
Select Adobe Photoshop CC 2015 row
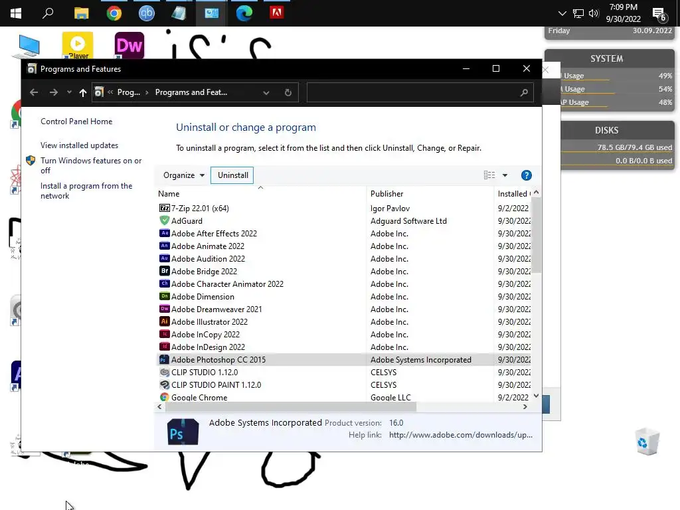coord(345,359)
